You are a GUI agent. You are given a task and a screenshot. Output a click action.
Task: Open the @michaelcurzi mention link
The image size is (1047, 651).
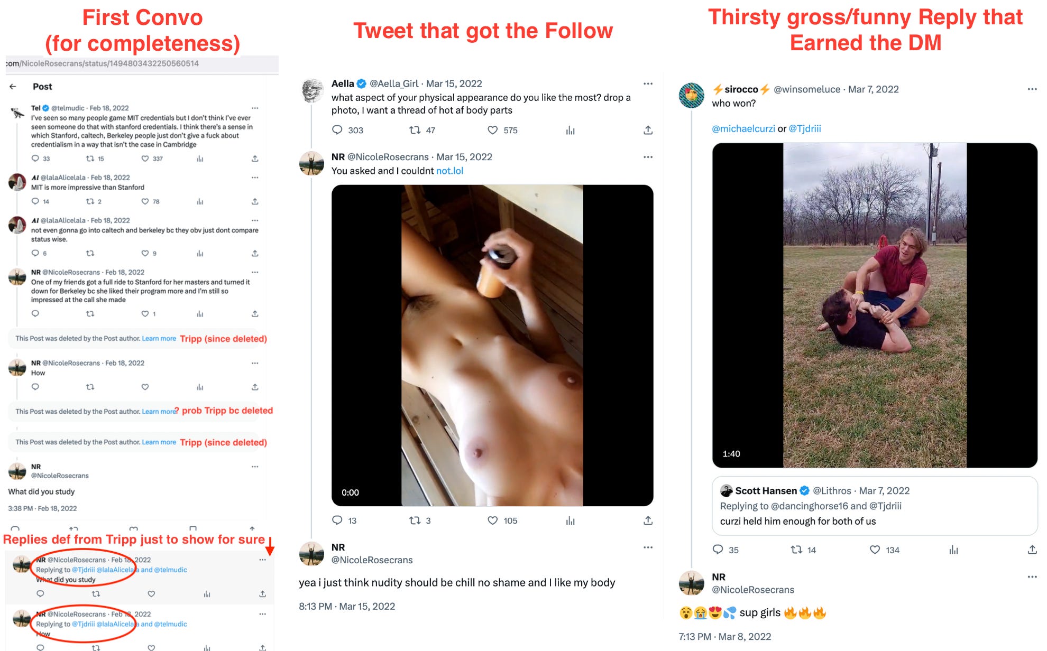click(743, 128)
